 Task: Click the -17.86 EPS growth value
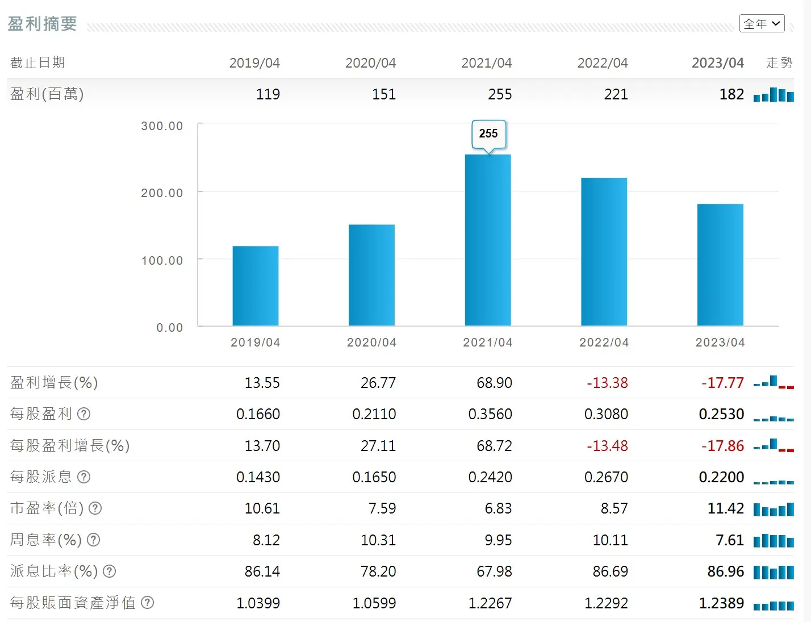point(722,446)
